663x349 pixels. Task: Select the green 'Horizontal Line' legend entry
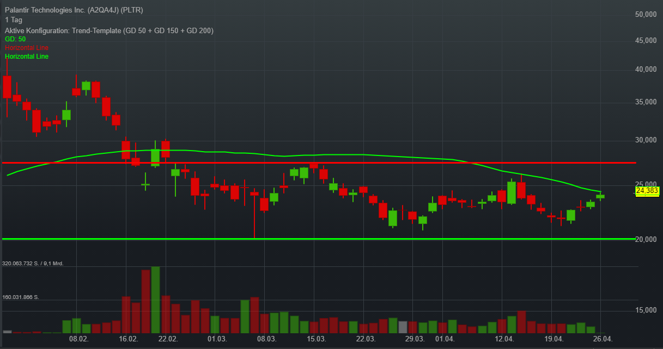pos(27,57)
